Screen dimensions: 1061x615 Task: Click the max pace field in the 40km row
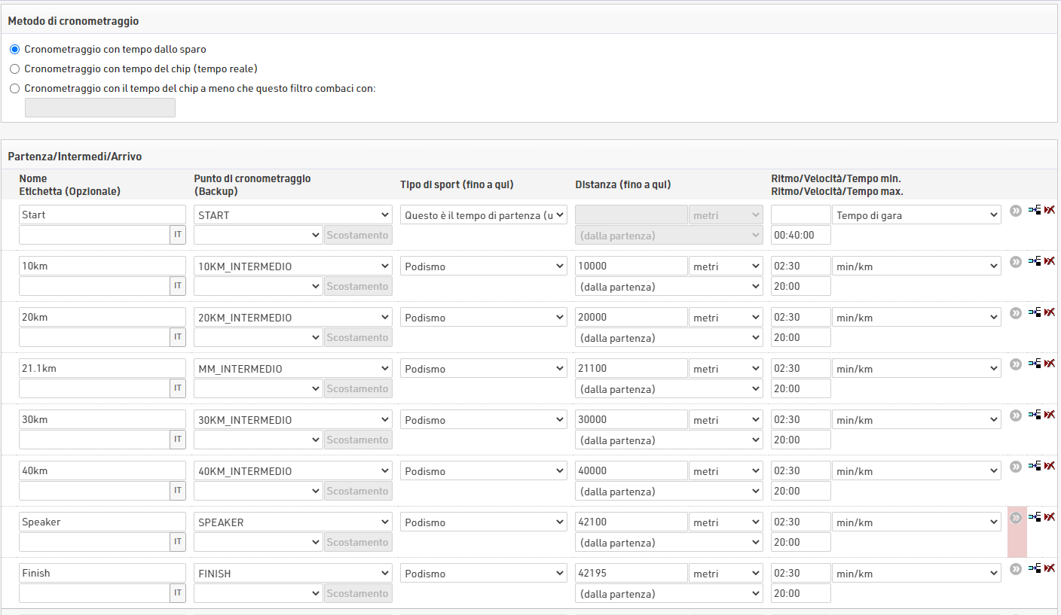coord(801,491)
